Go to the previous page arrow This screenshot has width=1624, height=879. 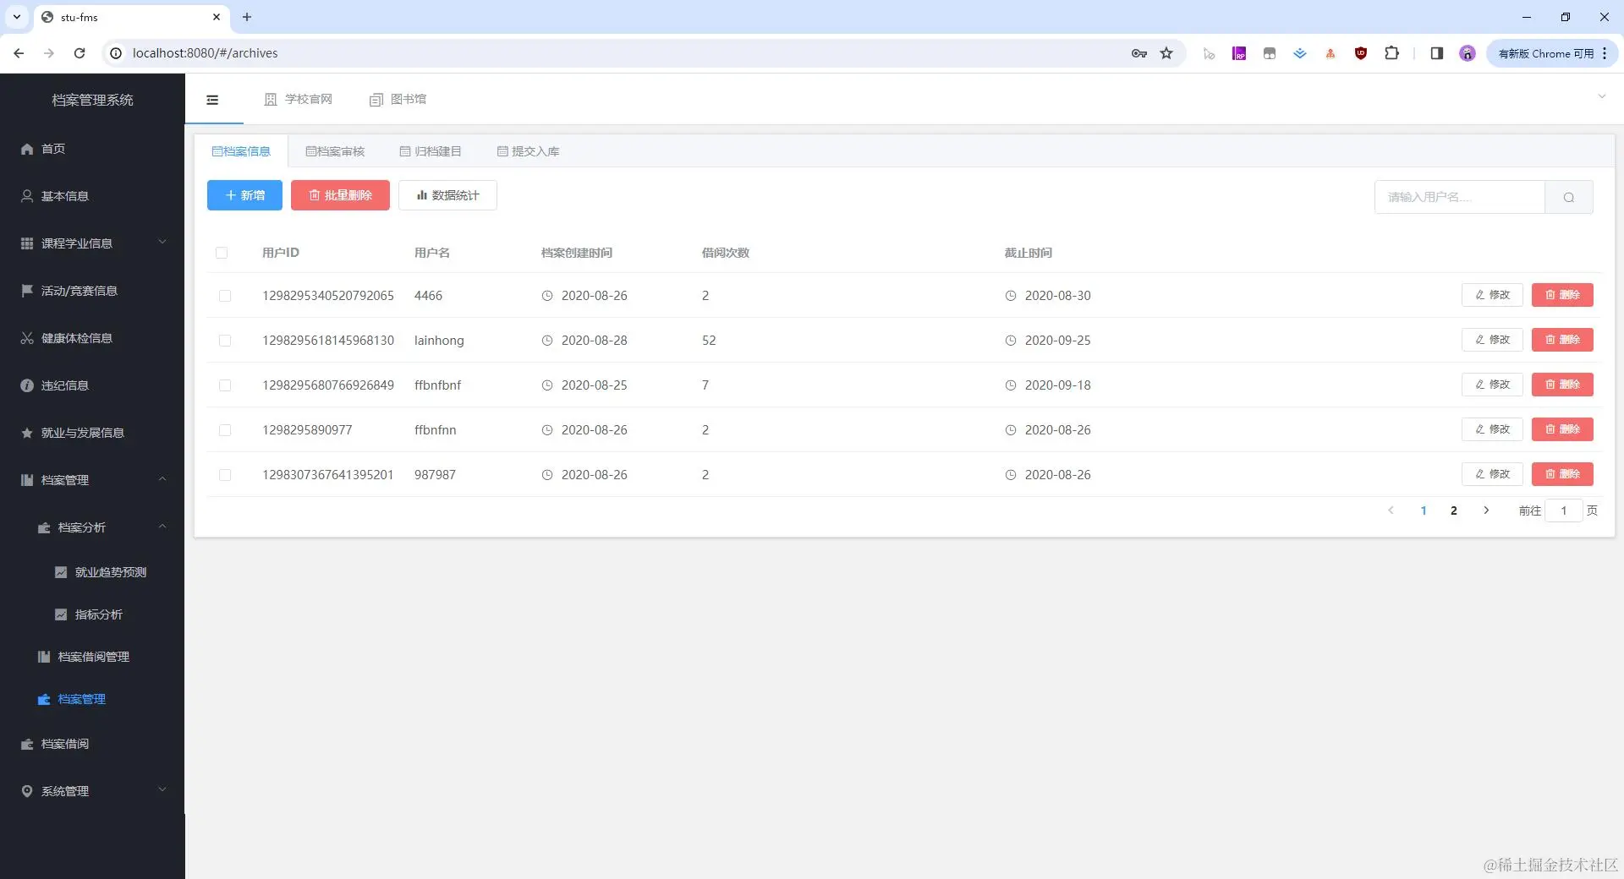point(1391,510)
